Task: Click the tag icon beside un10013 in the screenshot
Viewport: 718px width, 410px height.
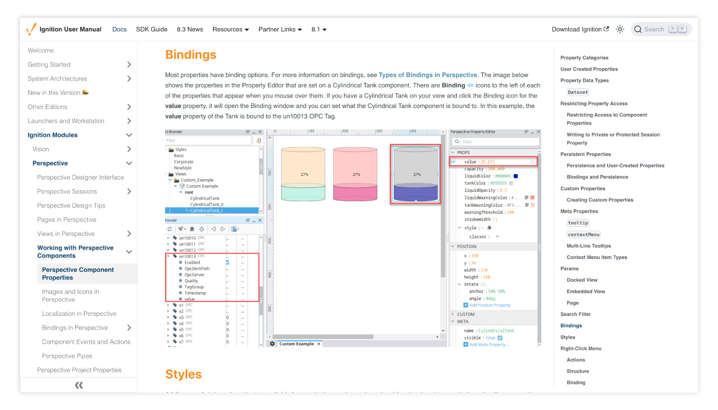Action: coord(175,256)
